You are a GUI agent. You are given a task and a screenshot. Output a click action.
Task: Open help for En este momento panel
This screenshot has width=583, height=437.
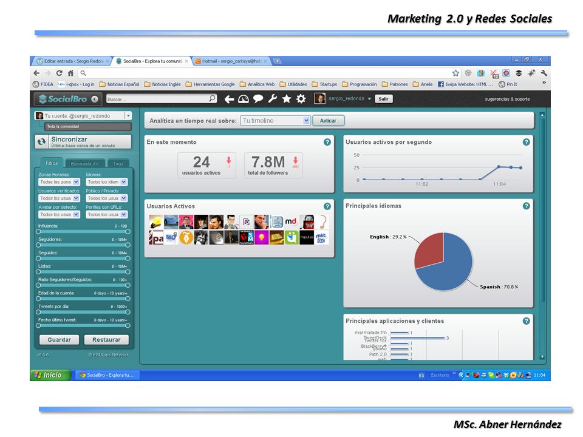point(327,142)
